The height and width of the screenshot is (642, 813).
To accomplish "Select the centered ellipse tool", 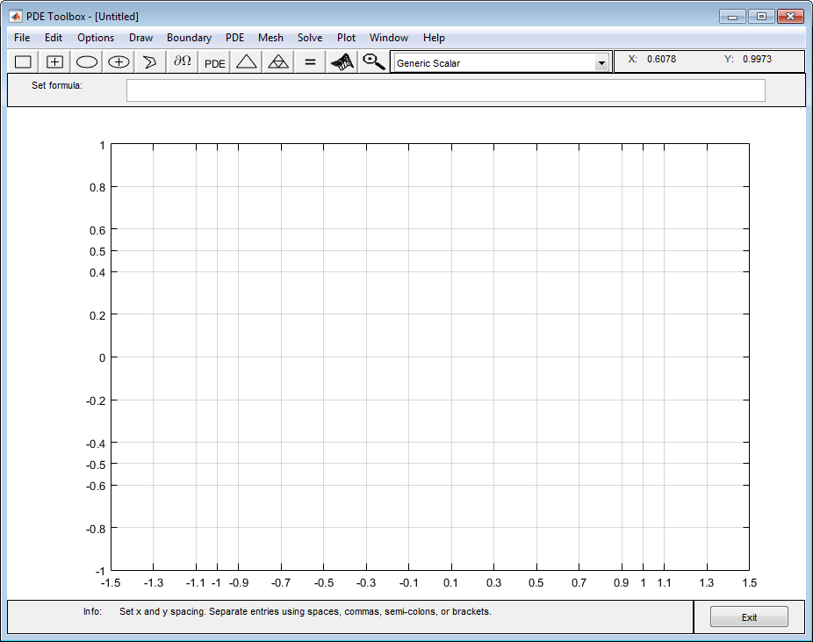I will tap(119, 62).
